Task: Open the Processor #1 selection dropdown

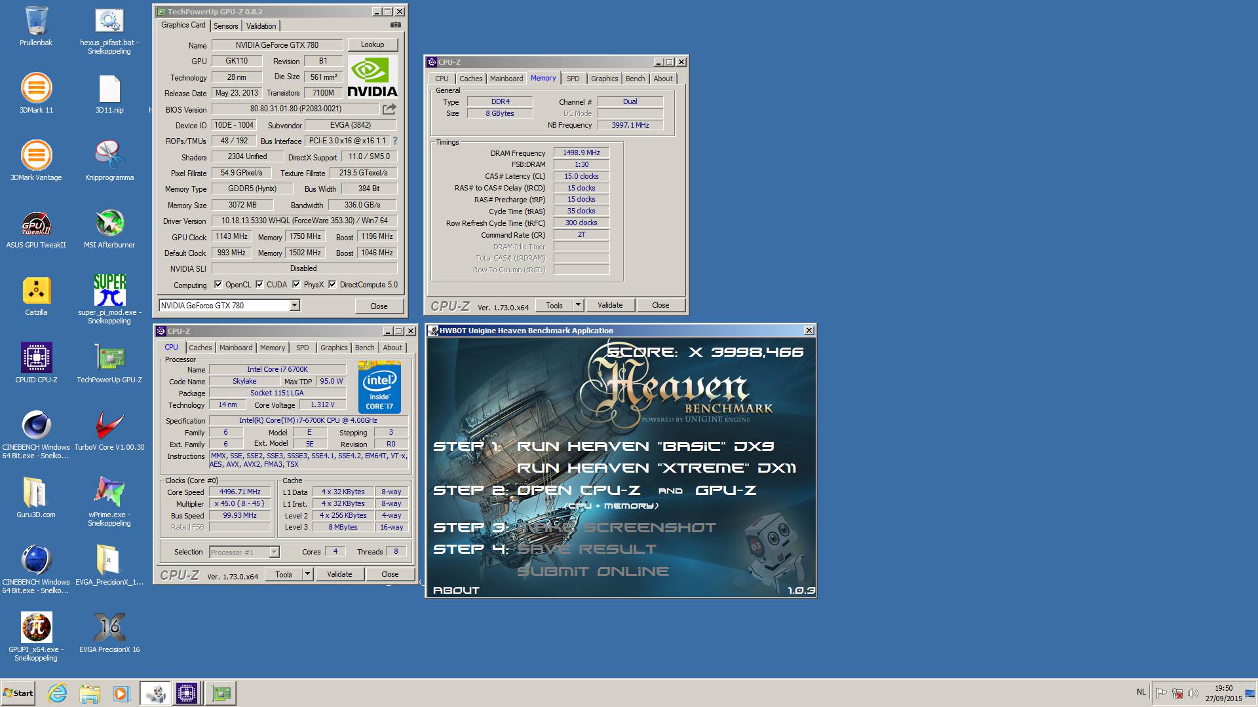Action: point(244,553)
